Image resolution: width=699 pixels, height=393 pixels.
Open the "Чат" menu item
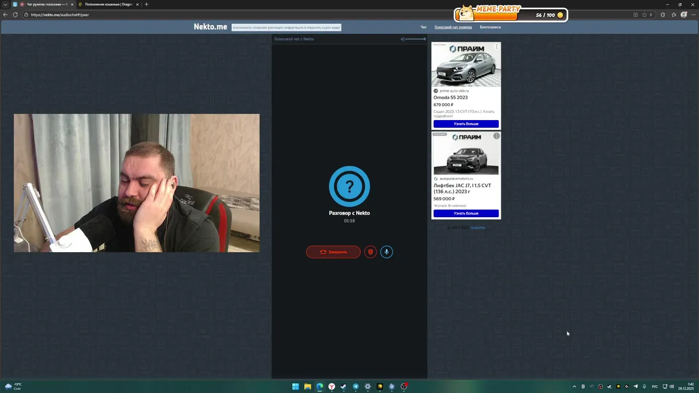(423, 27)
